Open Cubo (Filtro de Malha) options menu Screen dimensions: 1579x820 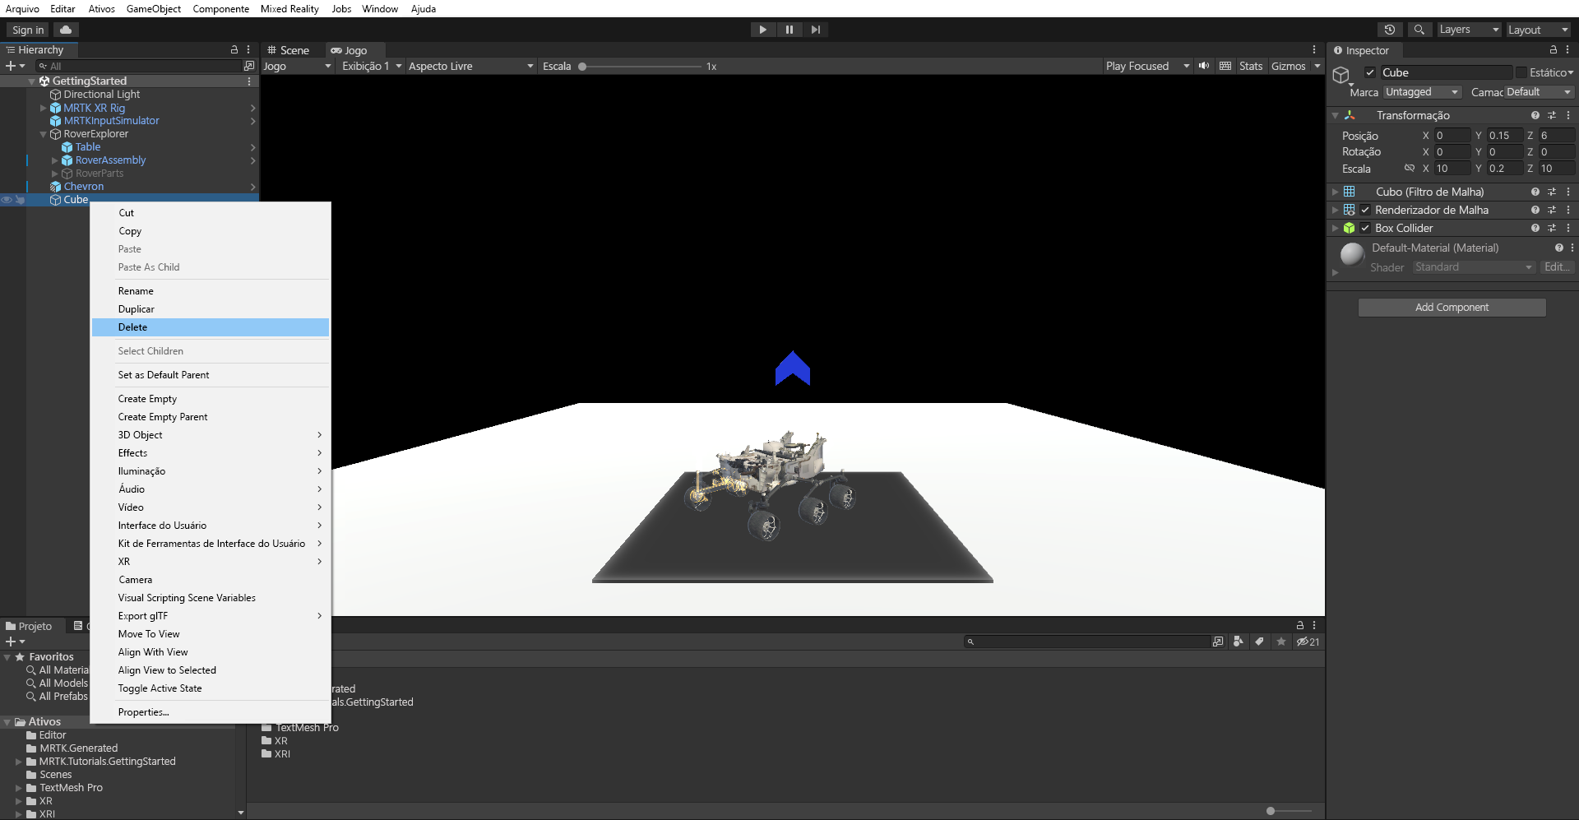pyautogui.click(x=1568, y=192)
